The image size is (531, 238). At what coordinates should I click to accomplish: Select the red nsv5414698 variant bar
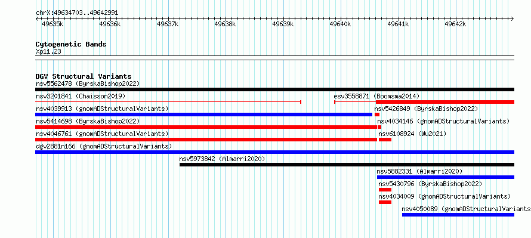pos(206,127)
